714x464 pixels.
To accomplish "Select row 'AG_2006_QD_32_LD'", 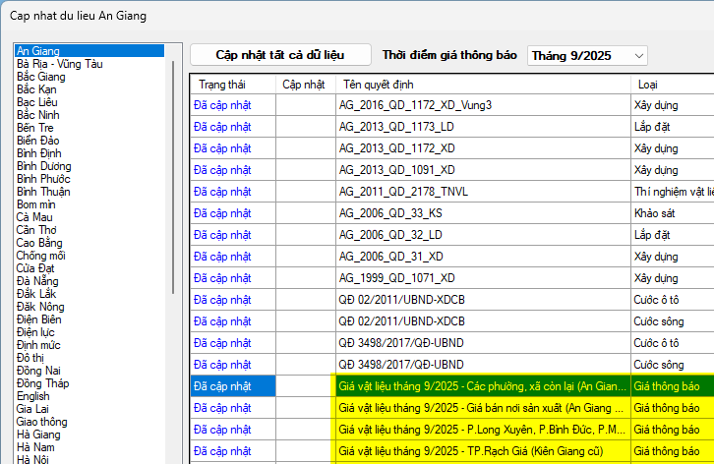I will pyautogui.click(x=451, y=235).
